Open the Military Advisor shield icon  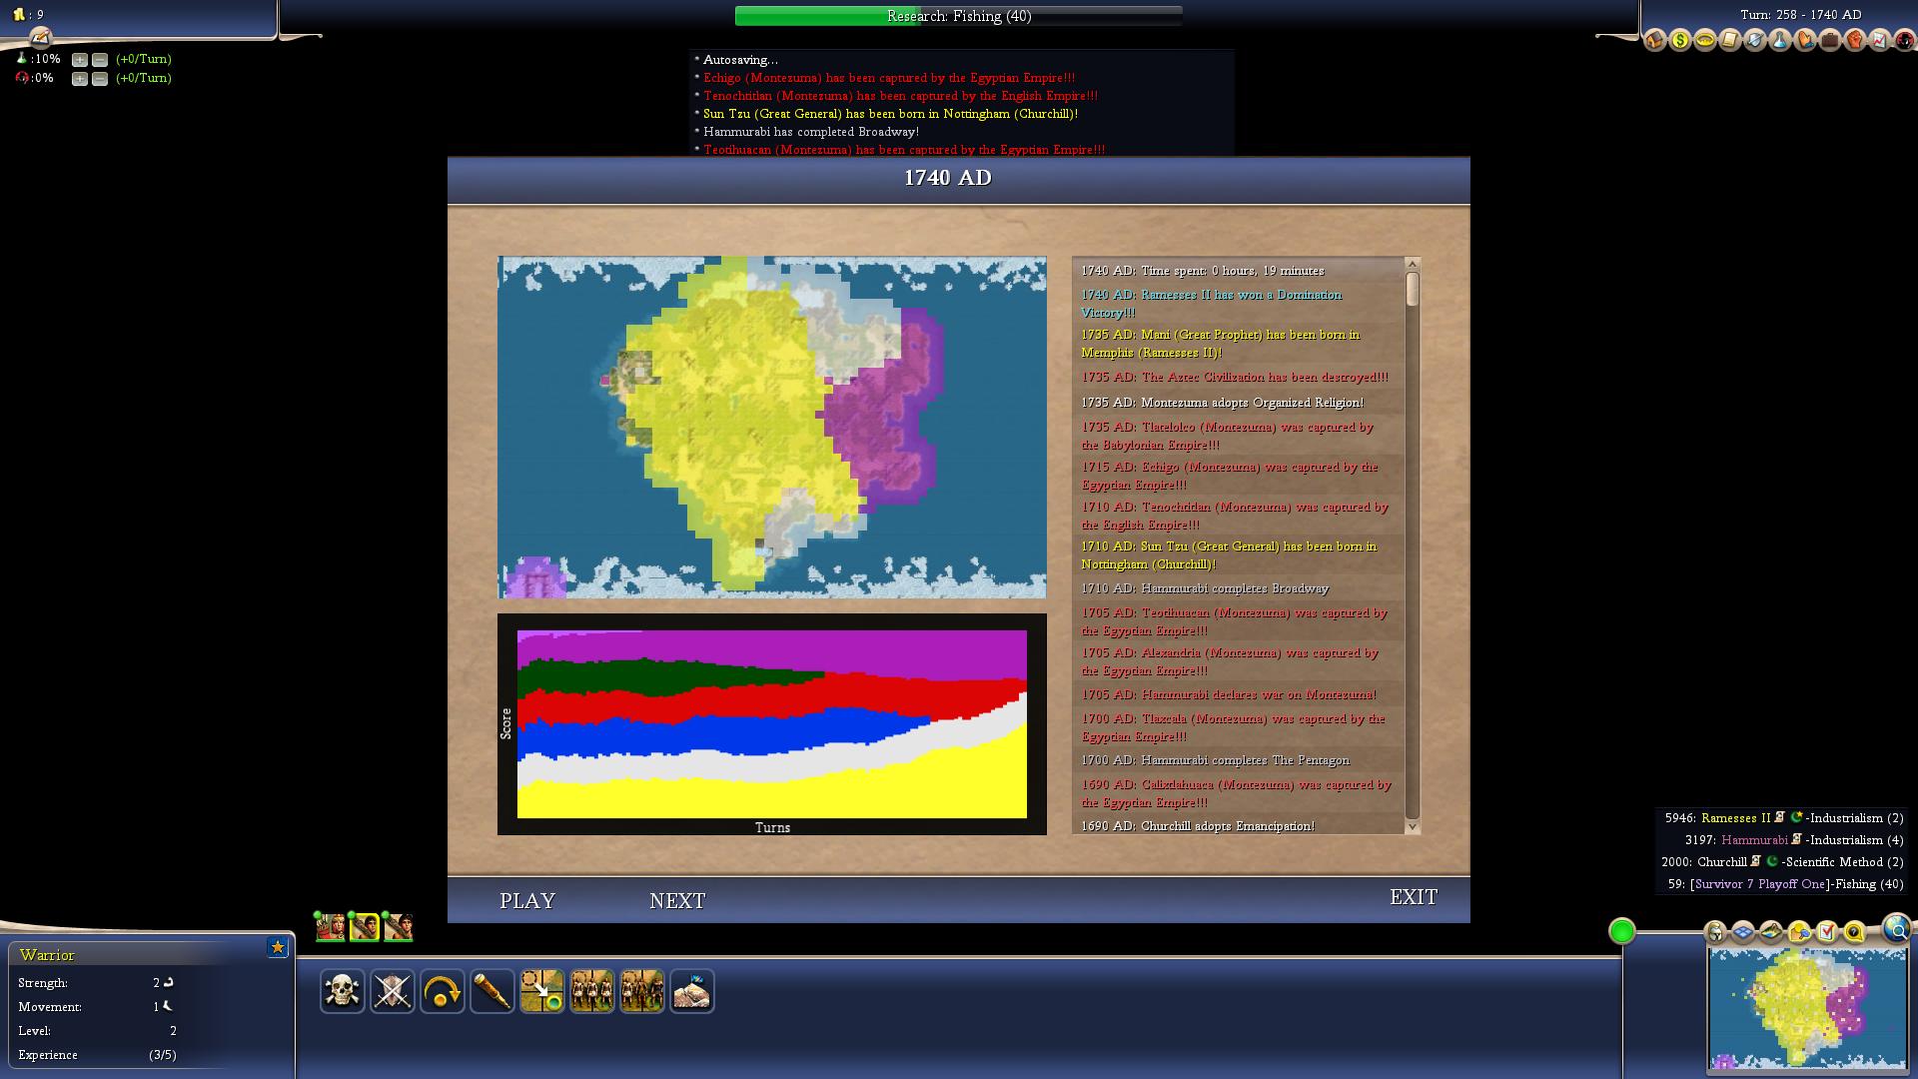1755,41
